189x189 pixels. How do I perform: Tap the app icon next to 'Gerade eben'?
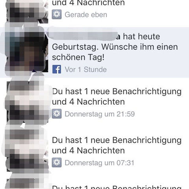click(57, 14)
